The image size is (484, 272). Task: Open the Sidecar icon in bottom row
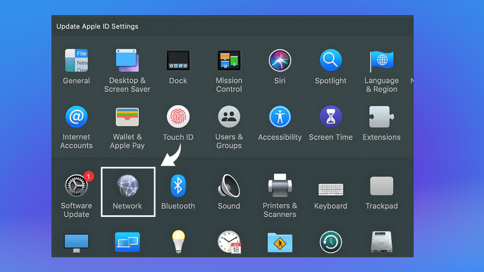[127, 242]
